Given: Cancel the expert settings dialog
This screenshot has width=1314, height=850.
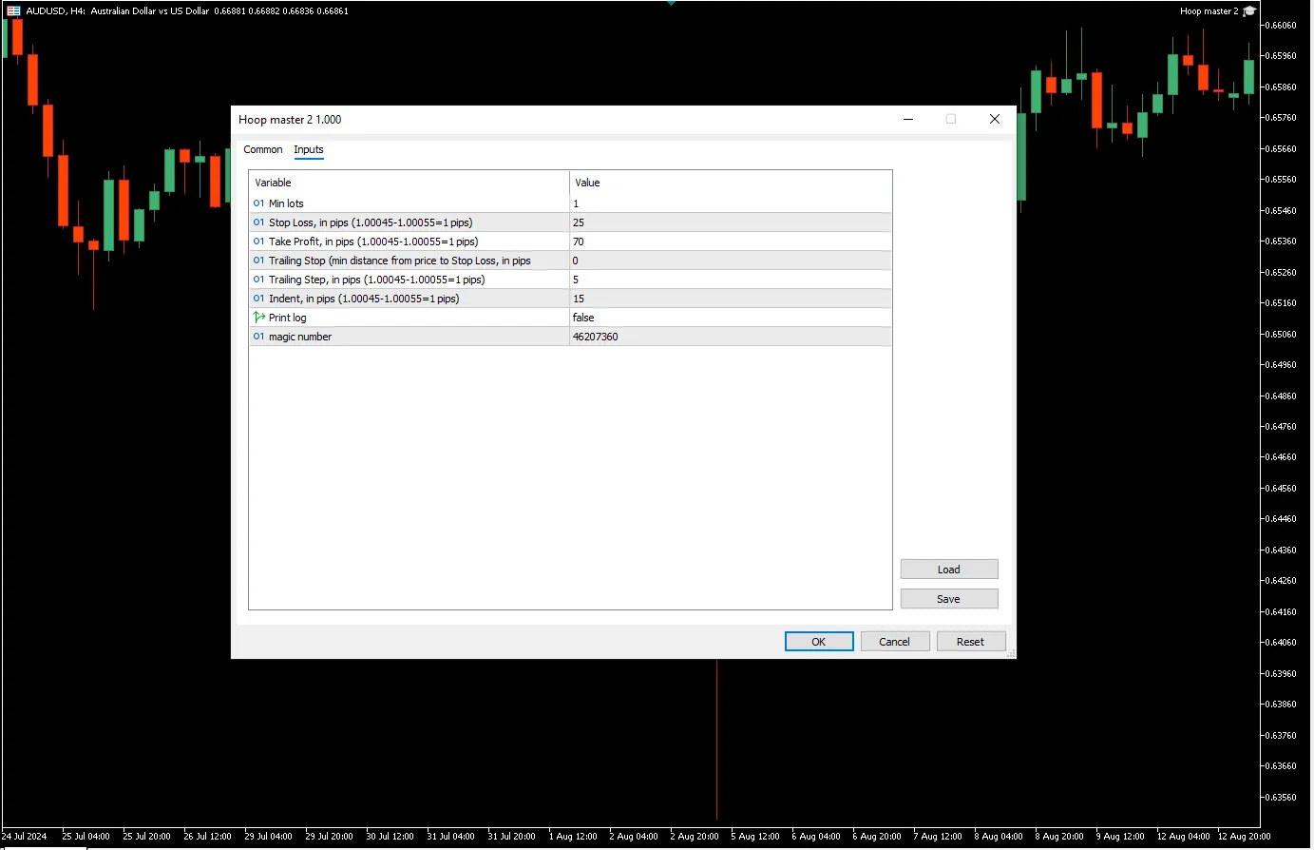Looking at the screenshot, I should tap(894, 642).
